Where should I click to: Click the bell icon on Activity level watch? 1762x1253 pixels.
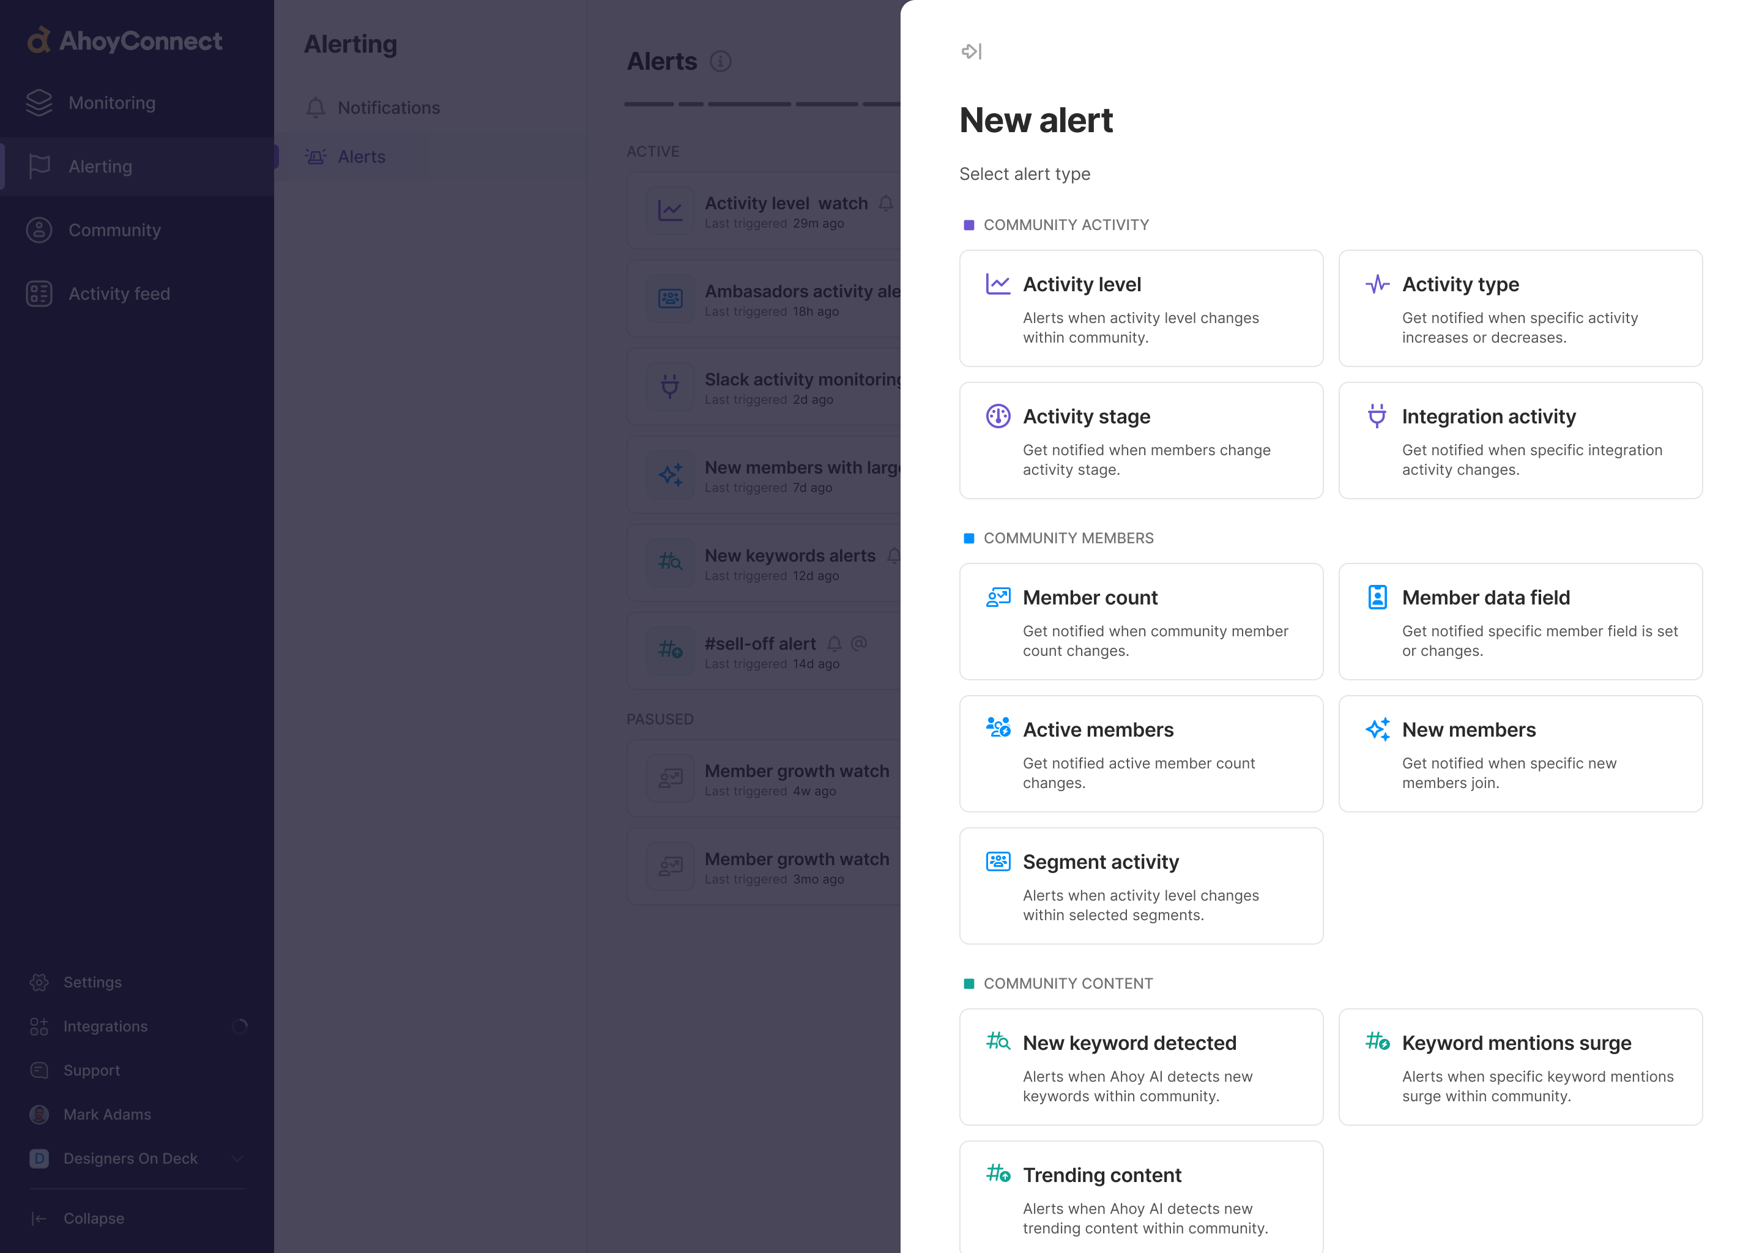tap(886, 203)
